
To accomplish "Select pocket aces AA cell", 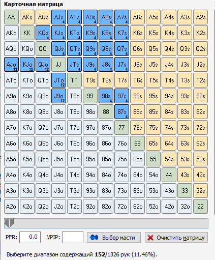I will [11, 17].
